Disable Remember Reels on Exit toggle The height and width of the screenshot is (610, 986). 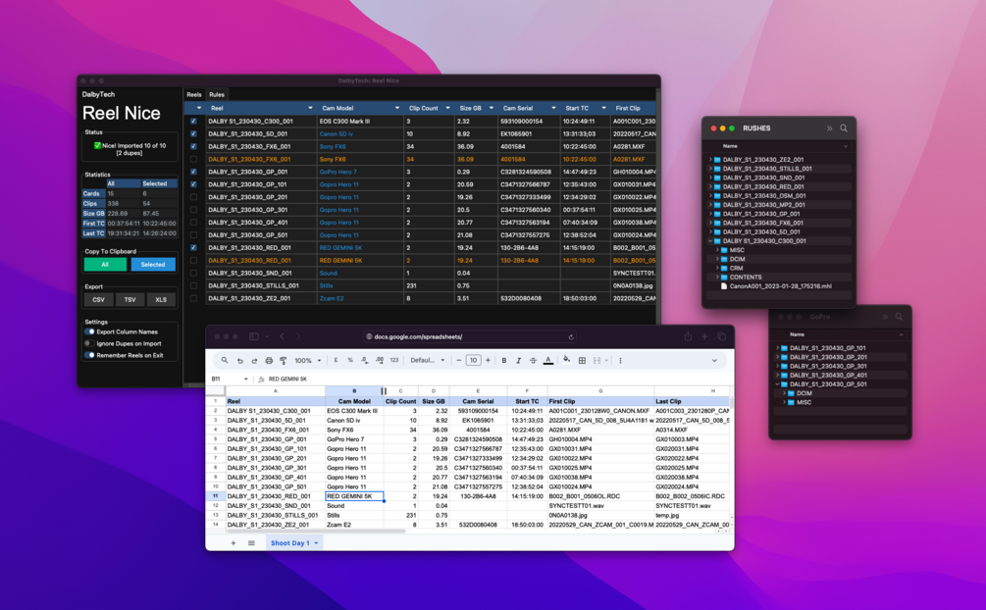90,355
